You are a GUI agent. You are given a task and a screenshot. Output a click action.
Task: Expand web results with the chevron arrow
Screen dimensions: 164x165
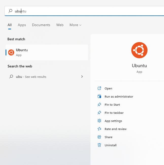click(82, 77)
